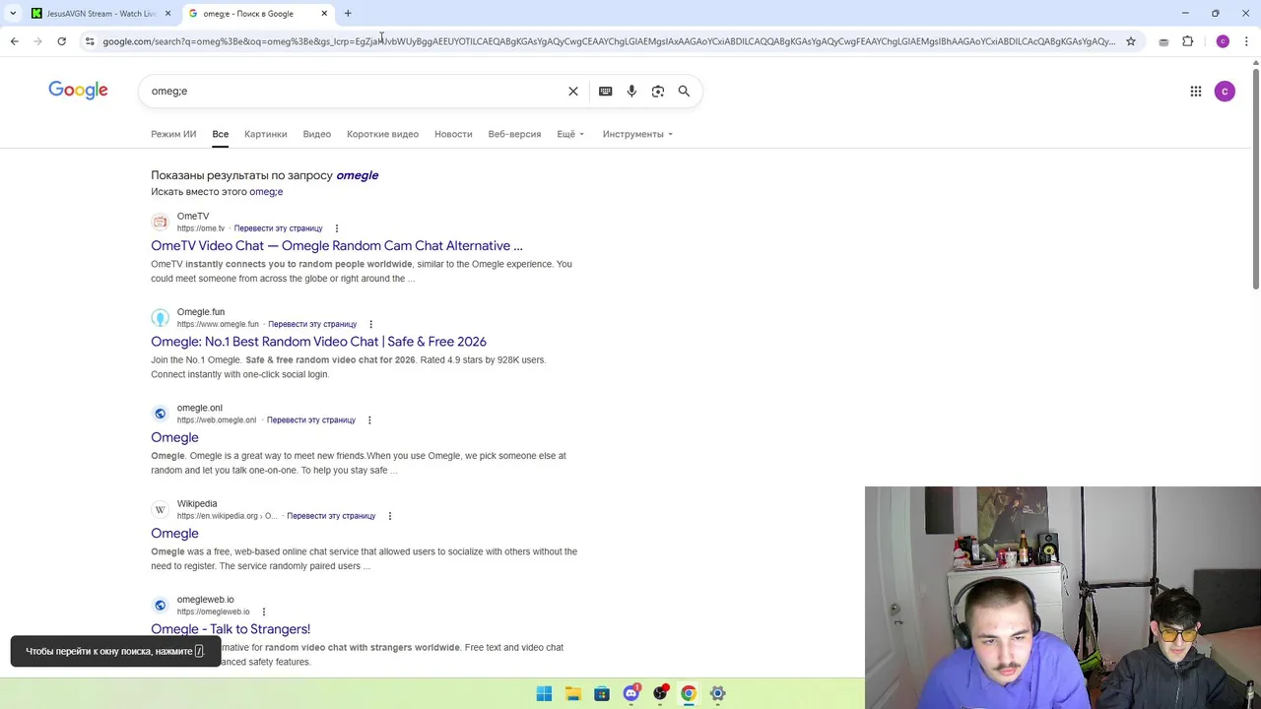Search by image with camera icon
The height and width of the screenshot is (709, 1261).
point(658,92)
